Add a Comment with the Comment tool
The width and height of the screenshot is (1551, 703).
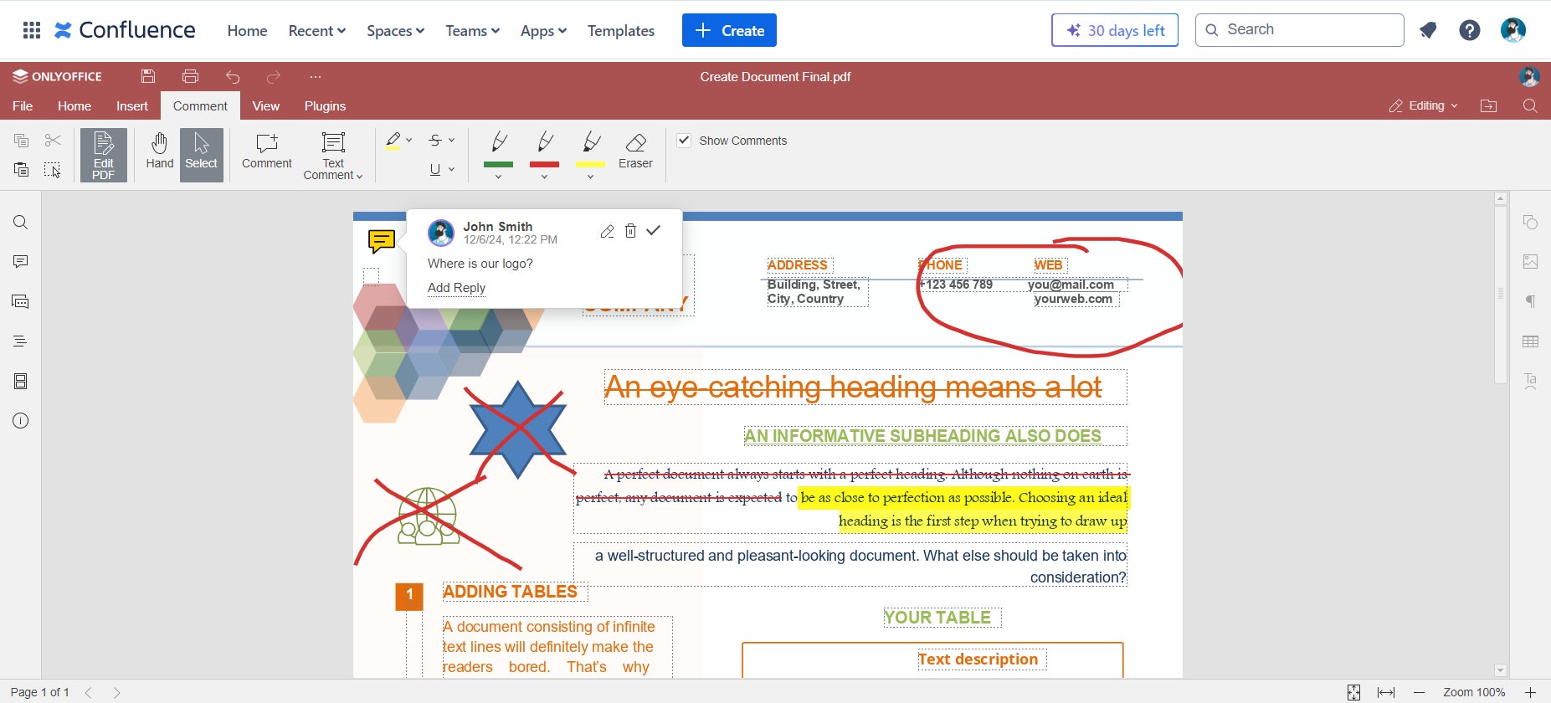click(x=267, y=151)
